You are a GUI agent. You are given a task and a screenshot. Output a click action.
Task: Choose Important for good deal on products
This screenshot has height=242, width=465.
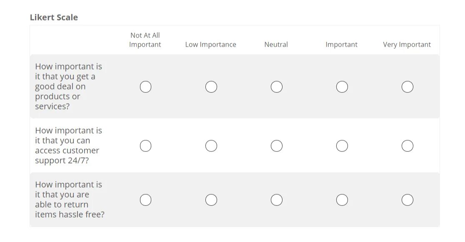(342, 87)
